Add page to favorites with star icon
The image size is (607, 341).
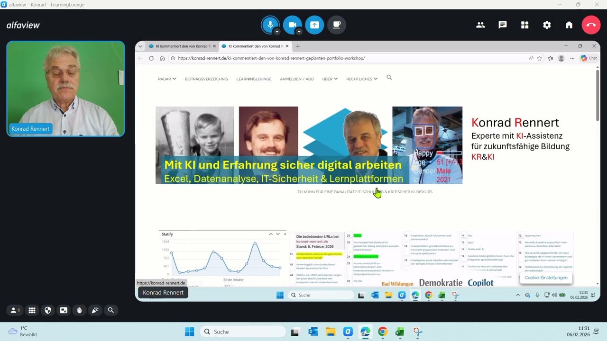coord(540,58)
